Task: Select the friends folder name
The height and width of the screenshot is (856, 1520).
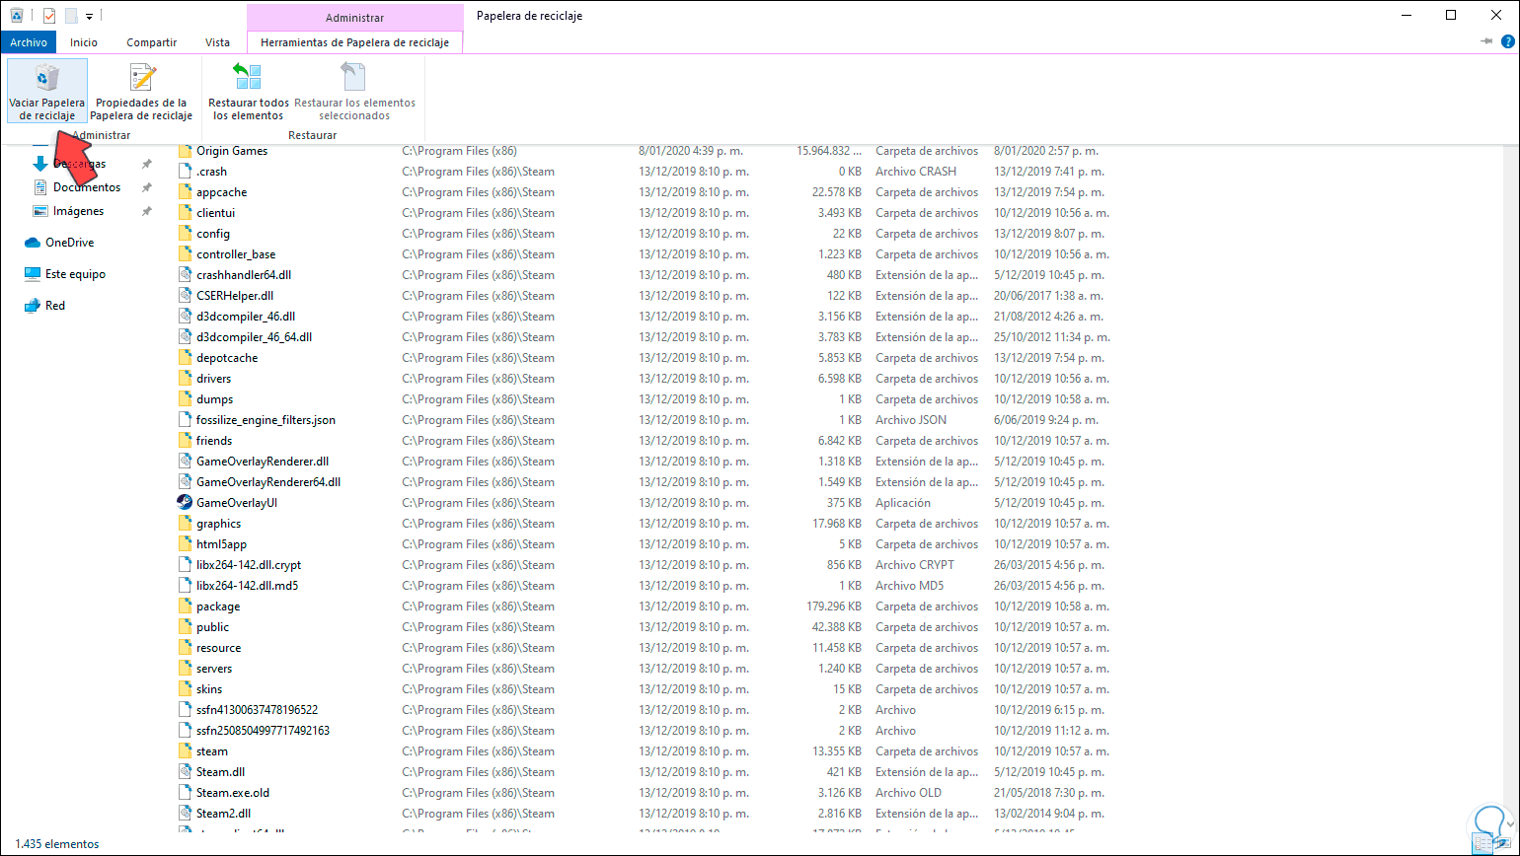Action: point(214,441)
